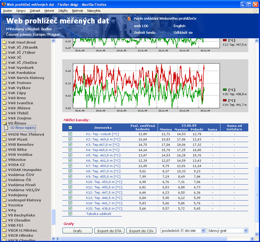Click the Grafy button

[77, 231]
